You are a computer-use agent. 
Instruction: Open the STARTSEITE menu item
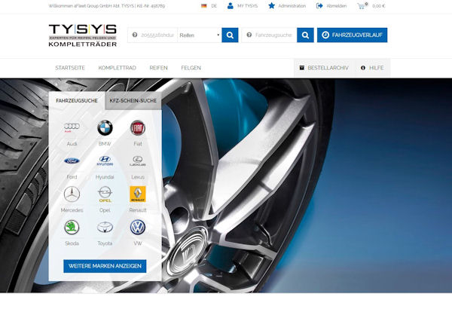(70, 68)
